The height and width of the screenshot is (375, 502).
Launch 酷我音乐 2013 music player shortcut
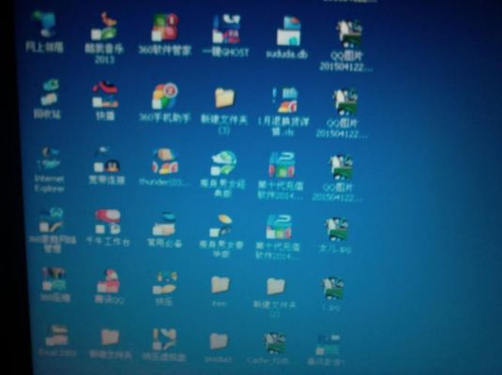[x=104, y=37]
